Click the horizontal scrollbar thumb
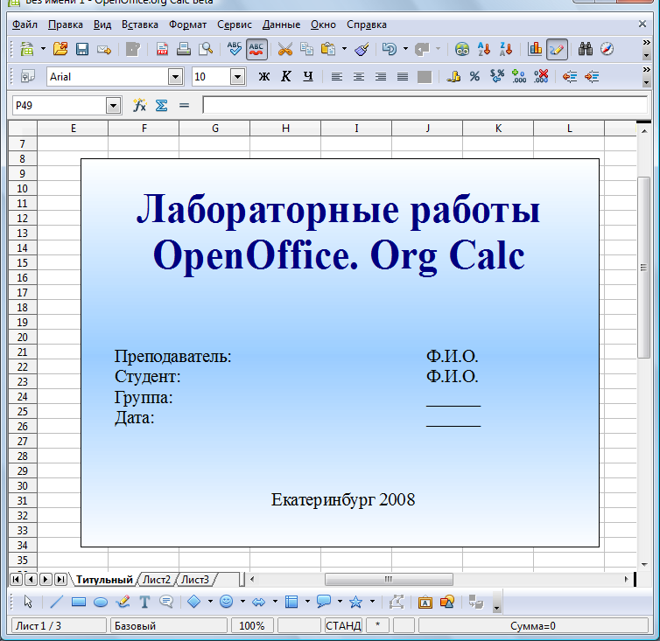The height and width of the screenshot is (641, 660). (389, 580)
